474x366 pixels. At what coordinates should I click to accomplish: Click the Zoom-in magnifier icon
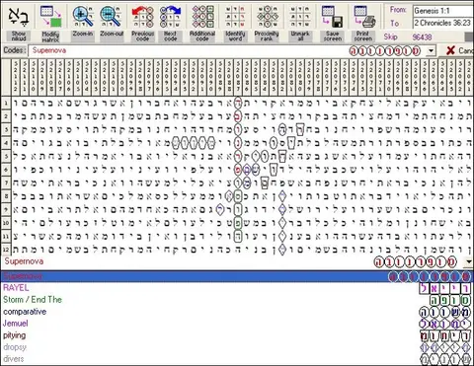[83, 17]
